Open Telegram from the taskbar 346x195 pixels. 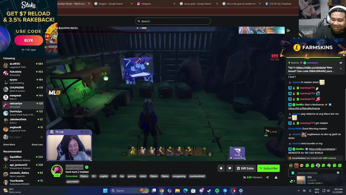(225, 191)
